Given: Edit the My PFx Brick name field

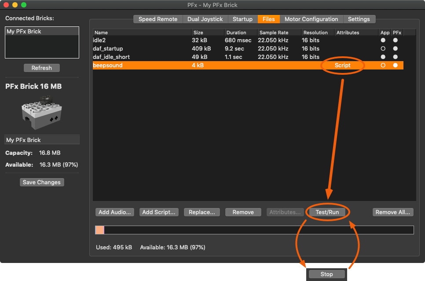Looking at the screenshot, I should click(x=42, y=140).
